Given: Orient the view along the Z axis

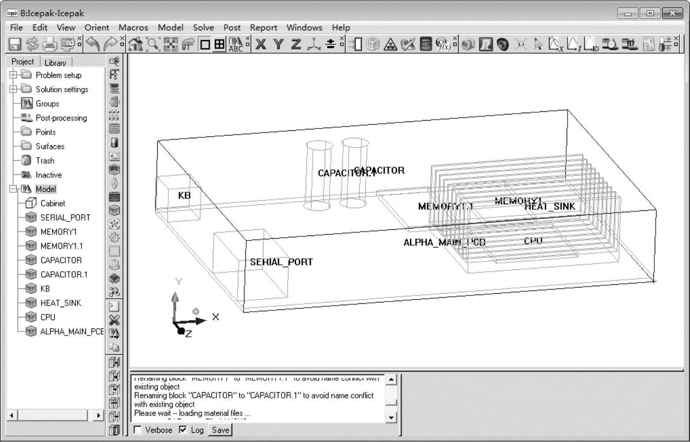Looking at the screenshot, I should pyautogui.click(x=296, y=44).
